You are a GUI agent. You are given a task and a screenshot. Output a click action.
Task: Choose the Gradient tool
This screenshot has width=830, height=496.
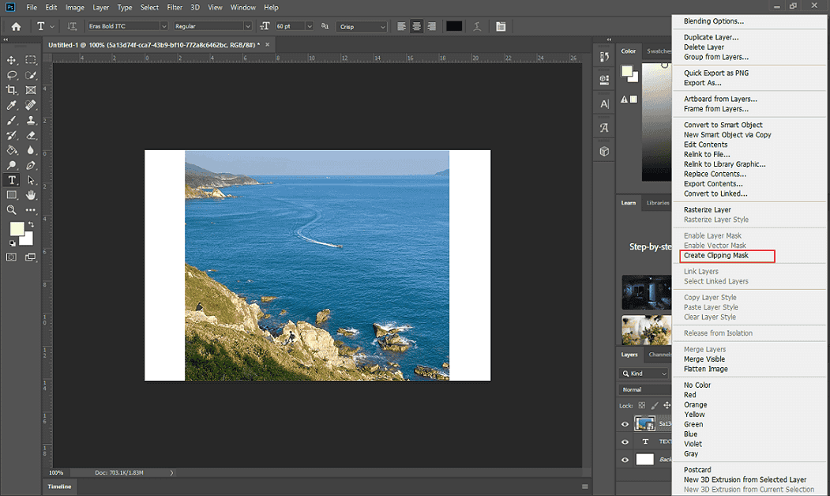[x=11, y=150]
